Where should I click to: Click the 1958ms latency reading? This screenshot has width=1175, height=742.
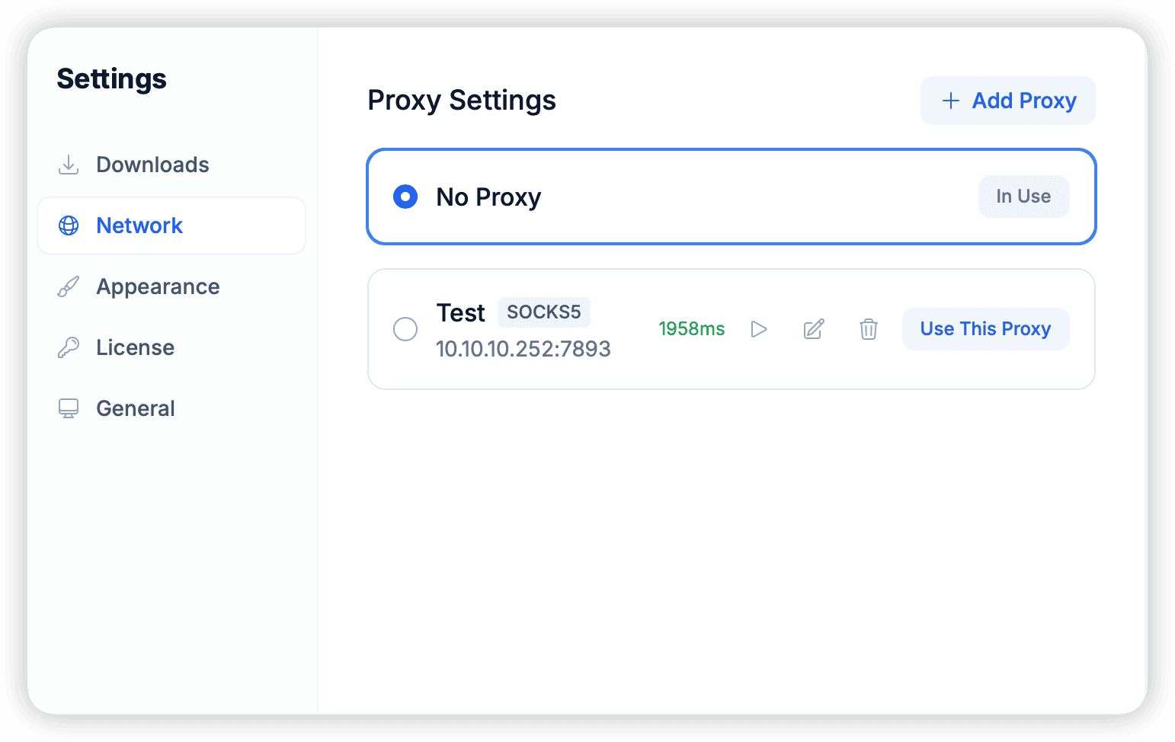691,328
